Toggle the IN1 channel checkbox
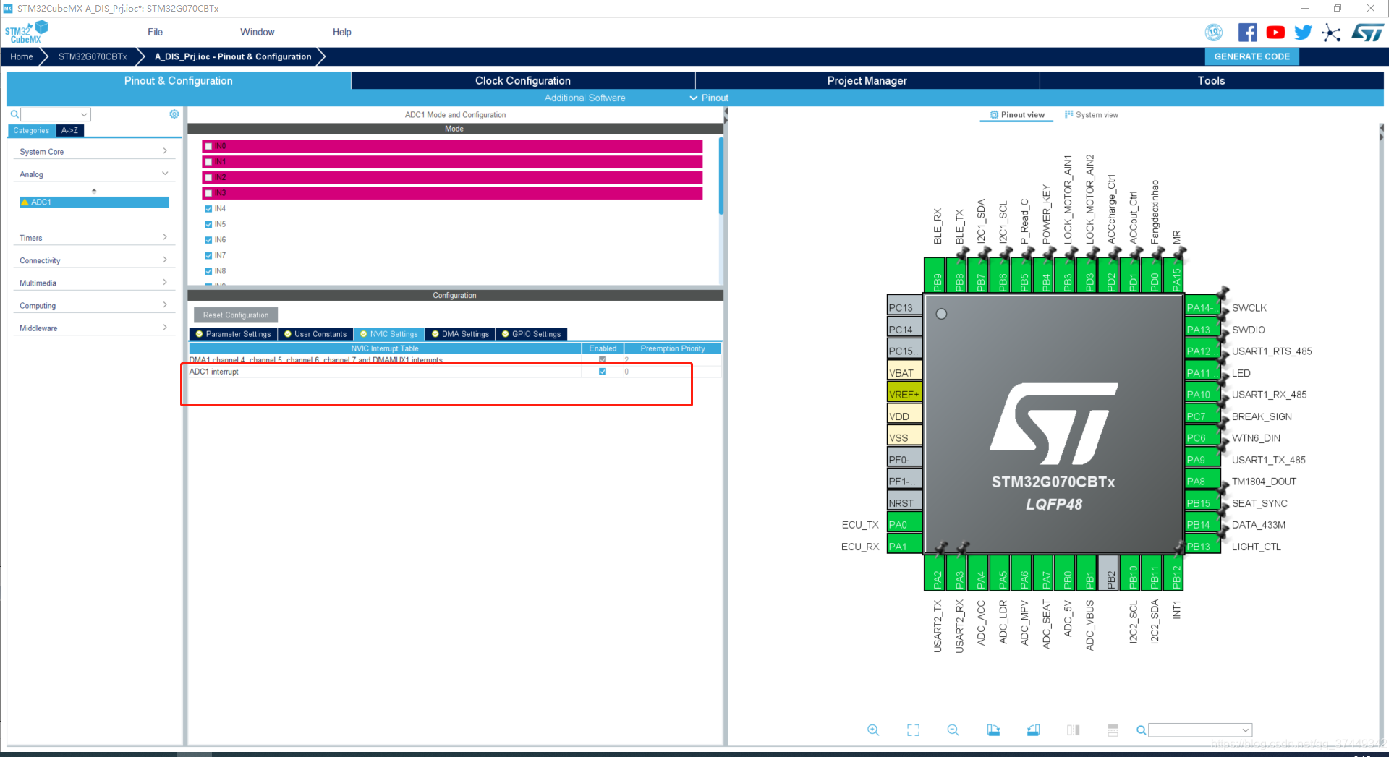This screenshot has height=757, width=1394. tap(208, 162)
